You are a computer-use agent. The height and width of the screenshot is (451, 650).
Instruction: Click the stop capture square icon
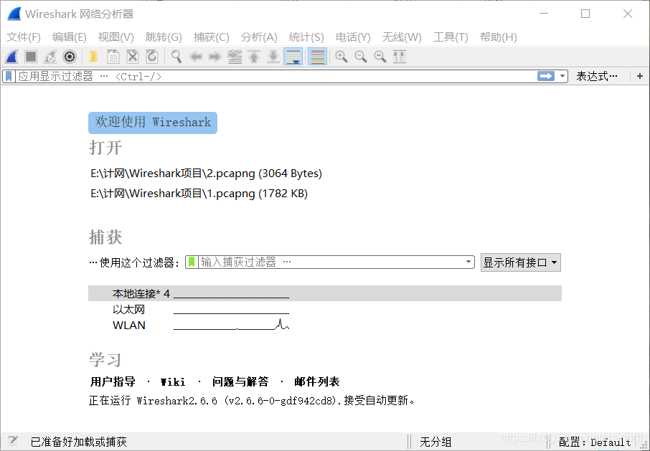coord(31,57)
